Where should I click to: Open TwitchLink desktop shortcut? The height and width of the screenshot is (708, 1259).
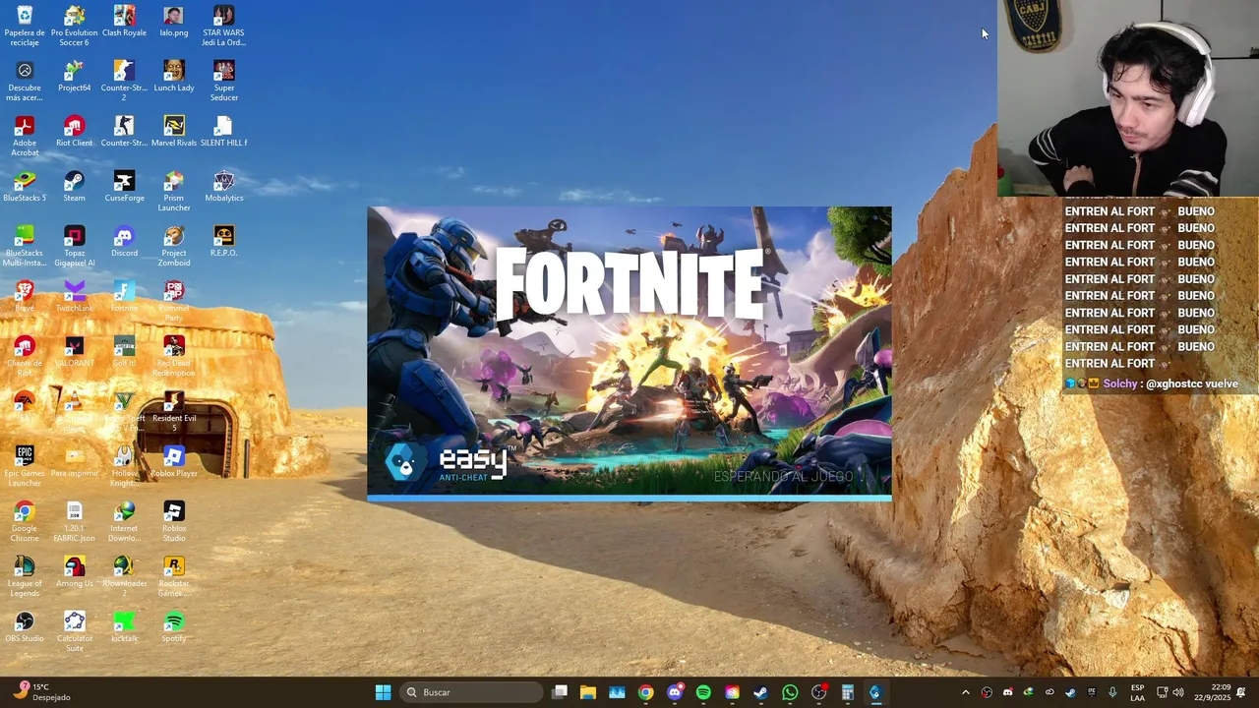[74, 297]
